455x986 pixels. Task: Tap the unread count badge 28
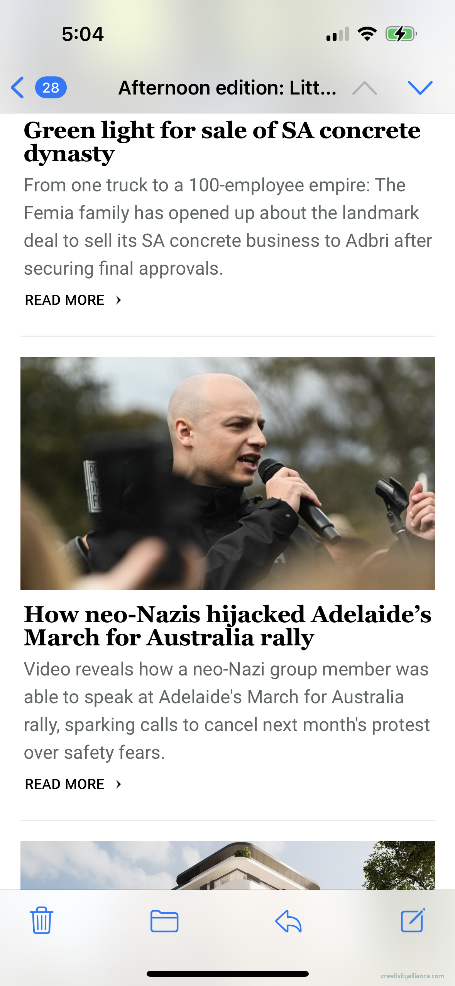51,88
